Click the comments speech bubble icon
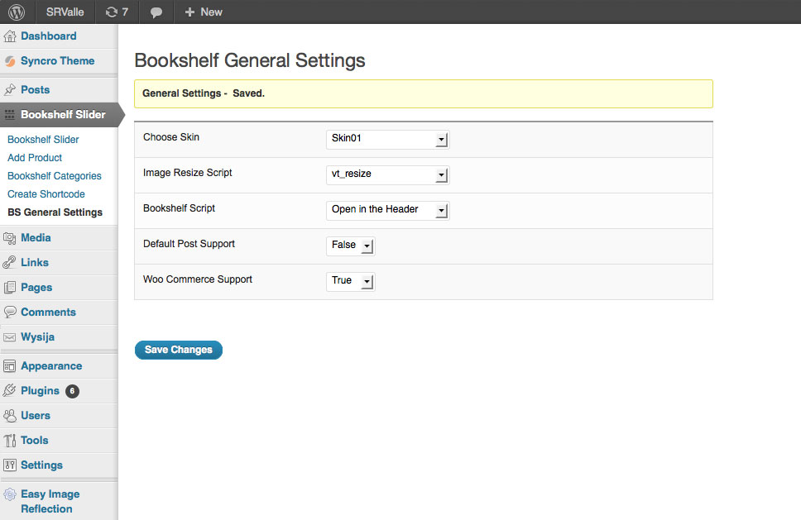The width and height of the screenshot is (801, 520). 156,12
